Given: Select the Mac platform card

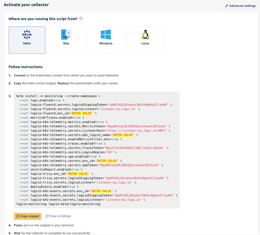Looking at the screenshot, I should pos(66,40).
